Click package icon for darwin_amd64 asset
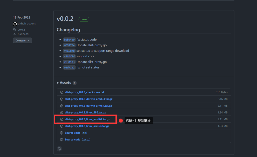 click(62, 99)
